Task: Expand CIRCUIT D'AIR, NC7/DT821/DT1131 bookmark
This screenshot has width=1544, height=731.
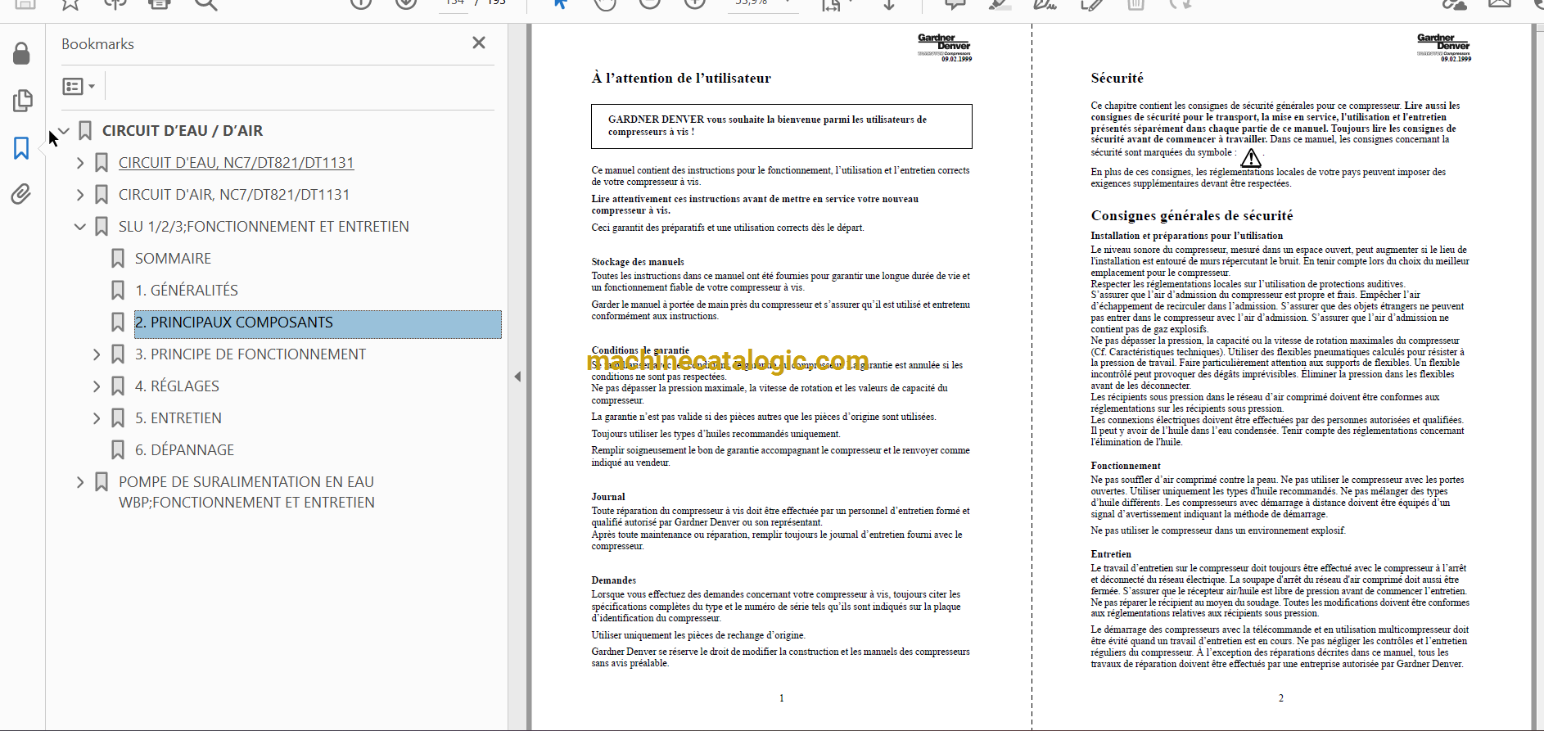Action: [x=80, y=195]
